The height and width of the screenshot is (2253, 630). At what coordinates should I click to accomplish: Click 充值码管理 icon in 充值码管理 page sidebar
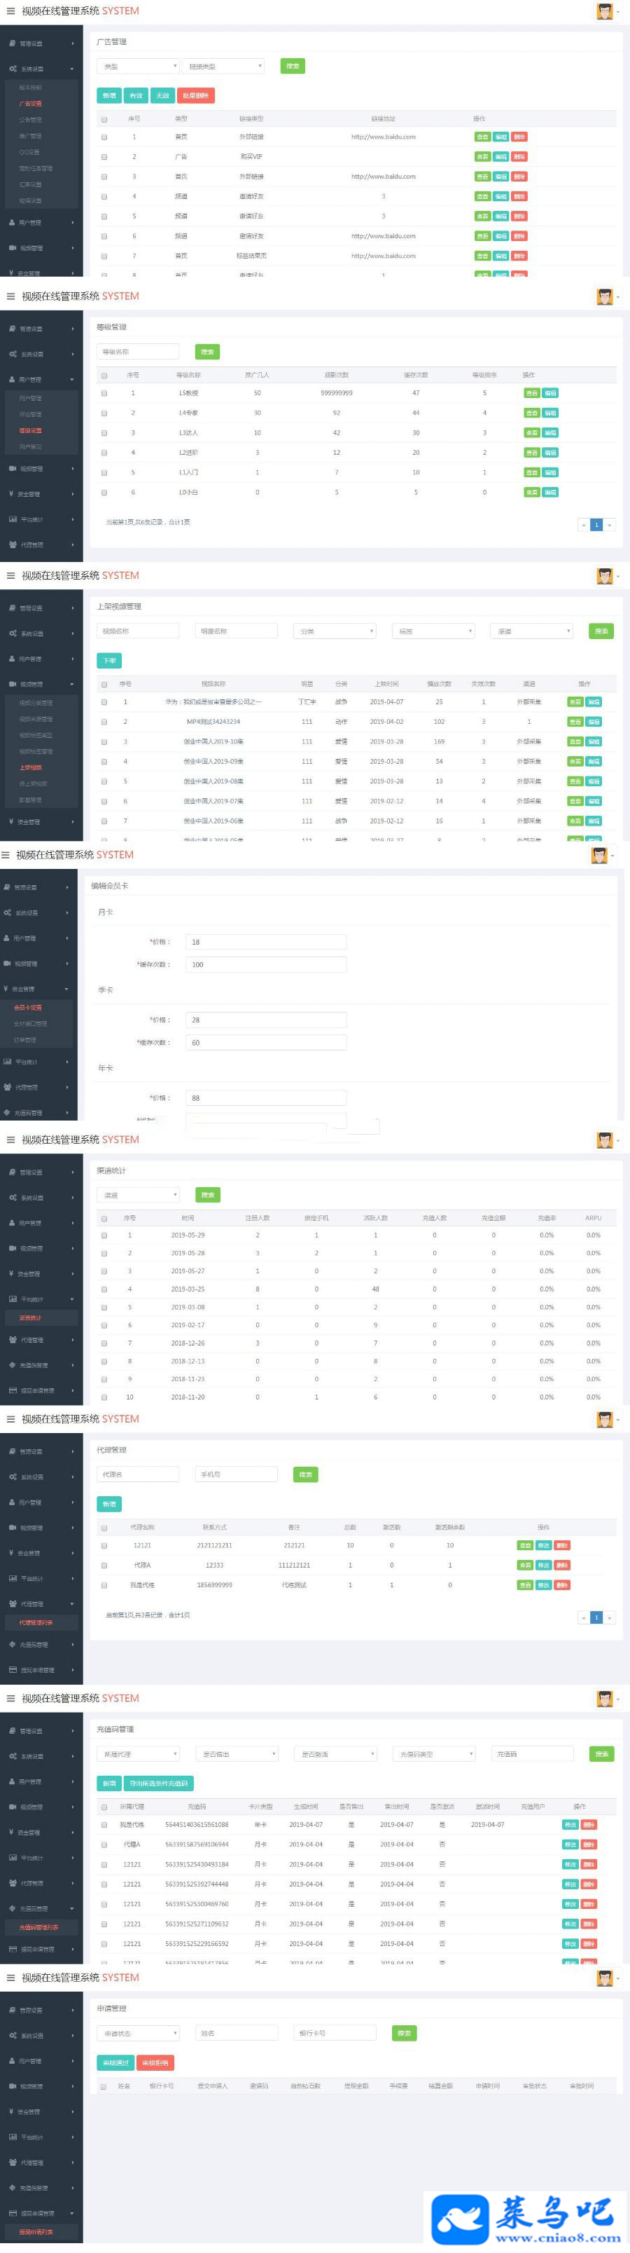pos(13,1908)
